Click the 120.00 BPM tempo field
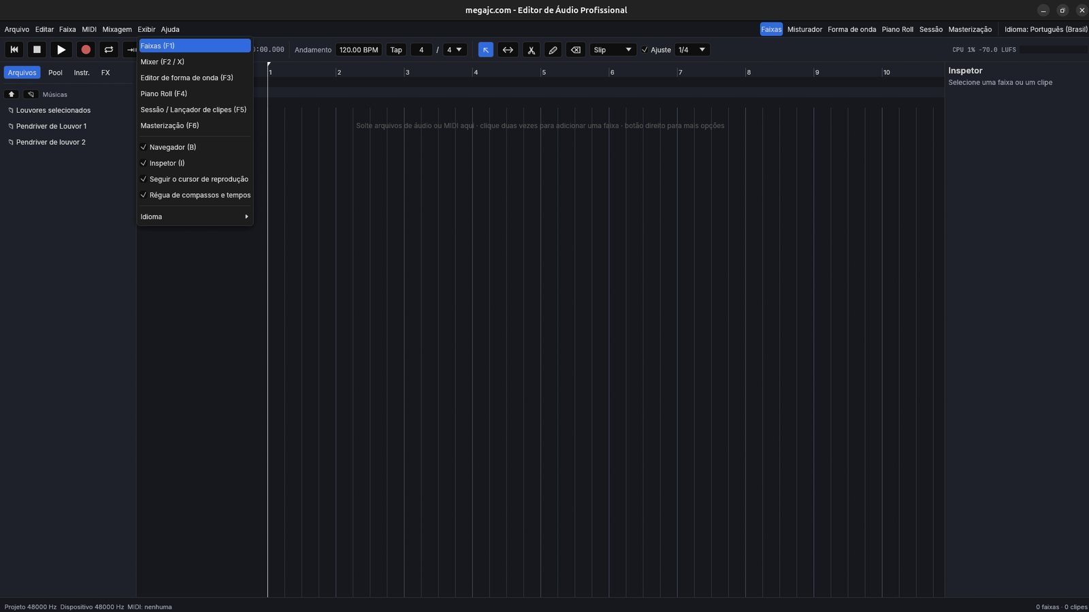This screenshot has height=612, width=1089. pos(359,50)
